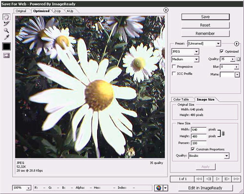Step back one frame
Image resolution: width=244 pixels, height=194 pixels.
click(208, 179)
